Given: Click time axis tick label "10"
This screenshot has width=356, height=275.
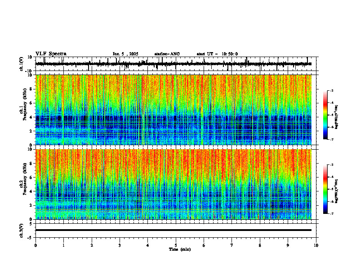Looking at the screenshot, I should coord(316,245).
